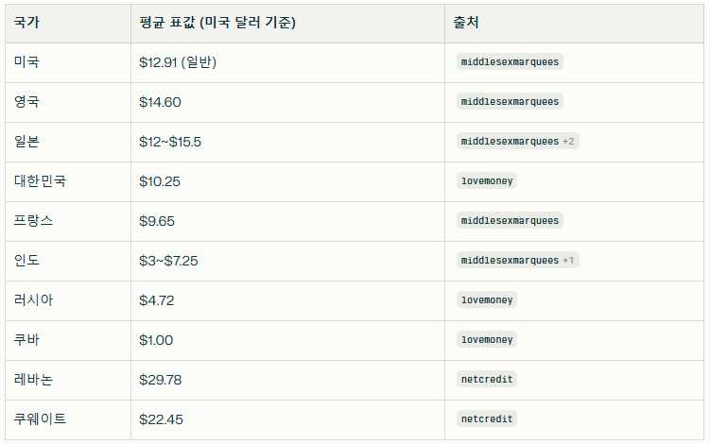Image resolution: width=710 pixels, height=444 pixels.
Task: Open the middlesexmarquees source chip in the 인도 row
Action: pos(510,261)
